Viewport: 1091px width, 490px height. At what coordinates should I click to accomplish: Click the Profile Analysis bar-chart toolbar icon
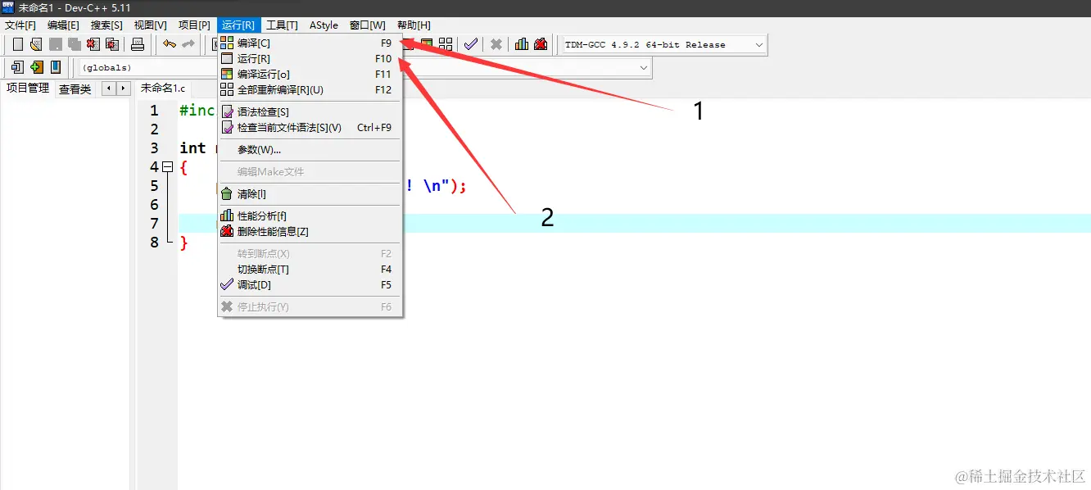(x=521, y=44)
